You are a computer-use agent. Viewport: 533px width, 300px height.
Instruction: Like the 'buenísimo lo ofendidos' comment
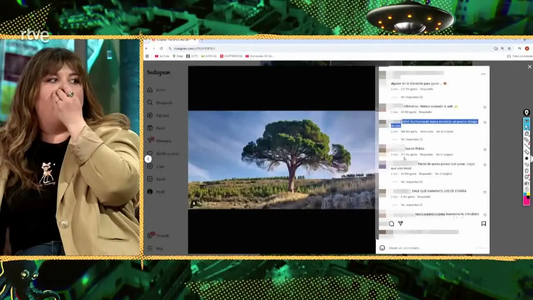pyautogui.click(x=485, y=215)
